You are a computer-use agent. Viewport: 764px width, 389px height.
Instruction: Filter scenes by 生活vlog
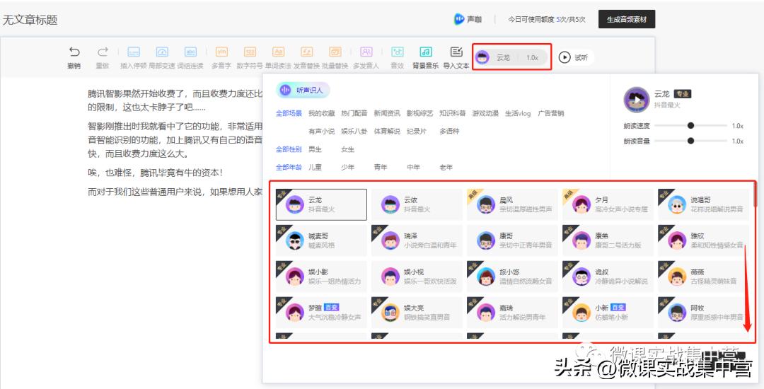tap(517, 113)
